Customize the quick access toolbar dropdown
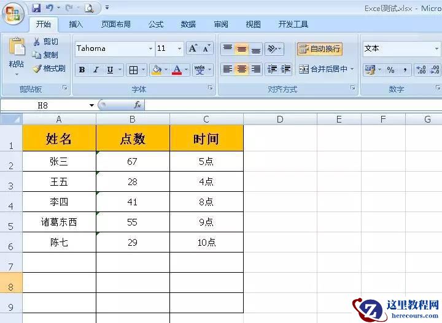Screen dimensions: 442x323 (107, 7)
